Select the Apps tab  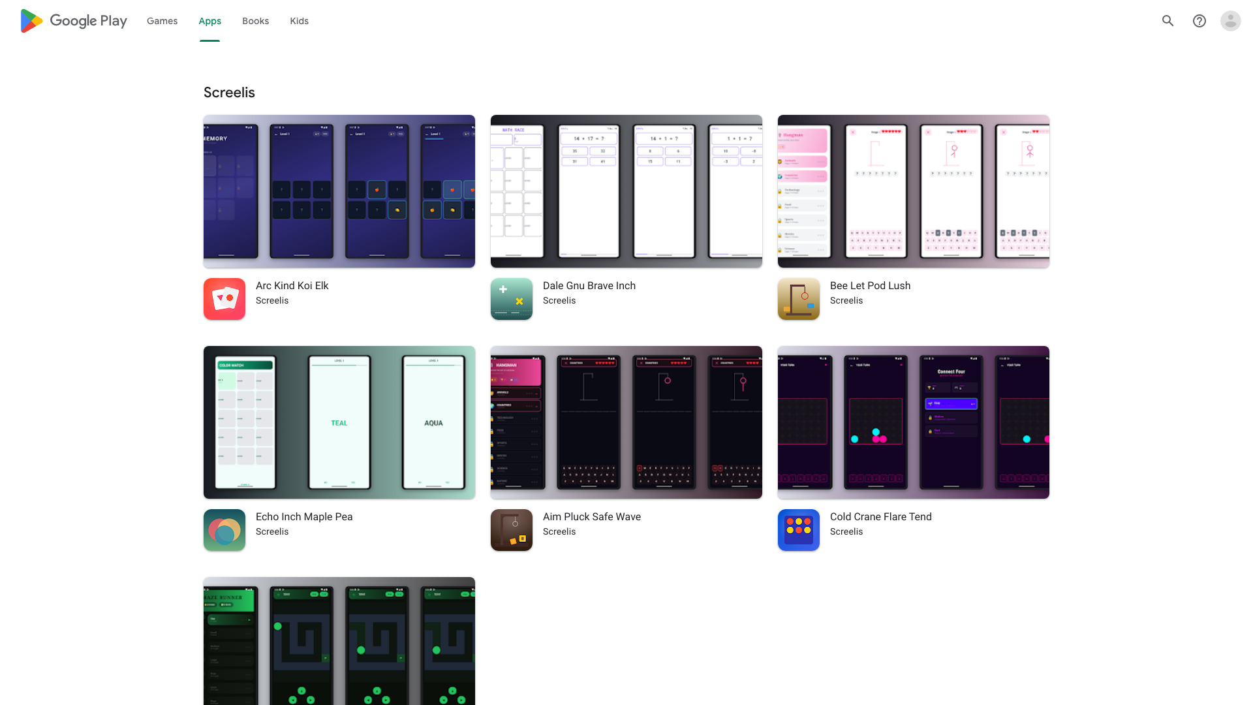[210, 21]
